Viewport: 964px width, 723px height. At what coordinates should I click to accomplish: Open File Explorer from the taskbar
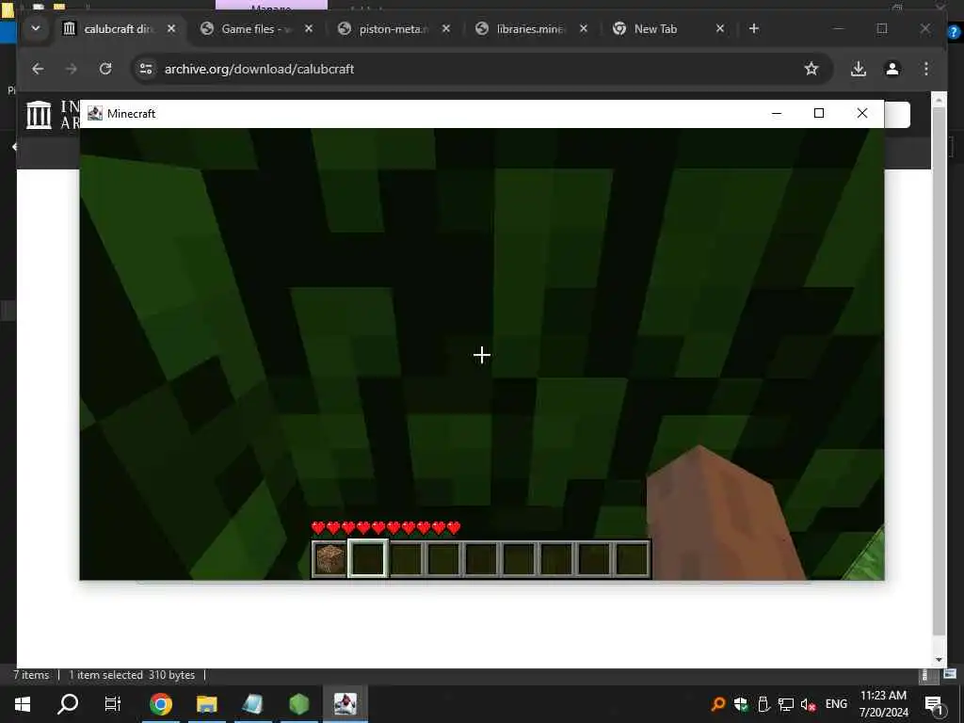(207, 704)
